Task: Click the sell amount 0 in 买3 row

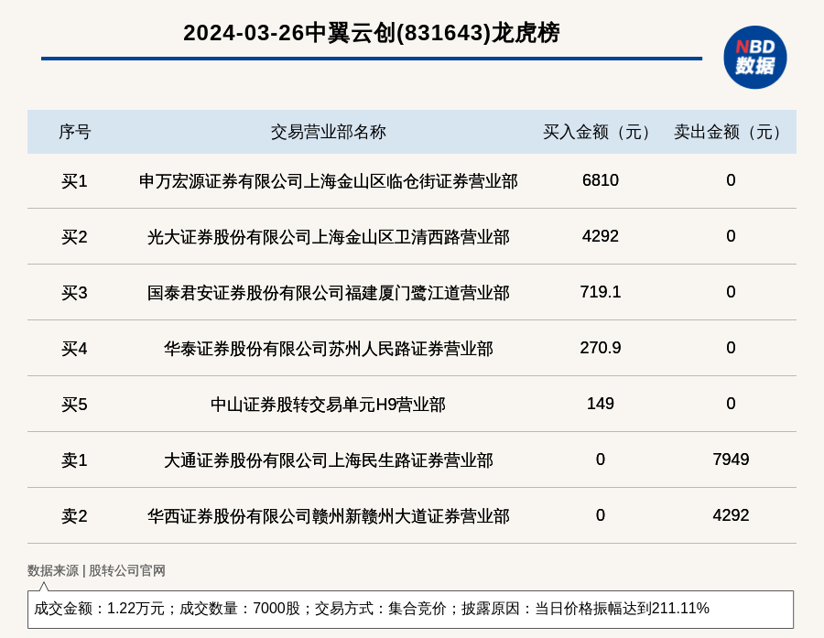Action: pos(731,292)
